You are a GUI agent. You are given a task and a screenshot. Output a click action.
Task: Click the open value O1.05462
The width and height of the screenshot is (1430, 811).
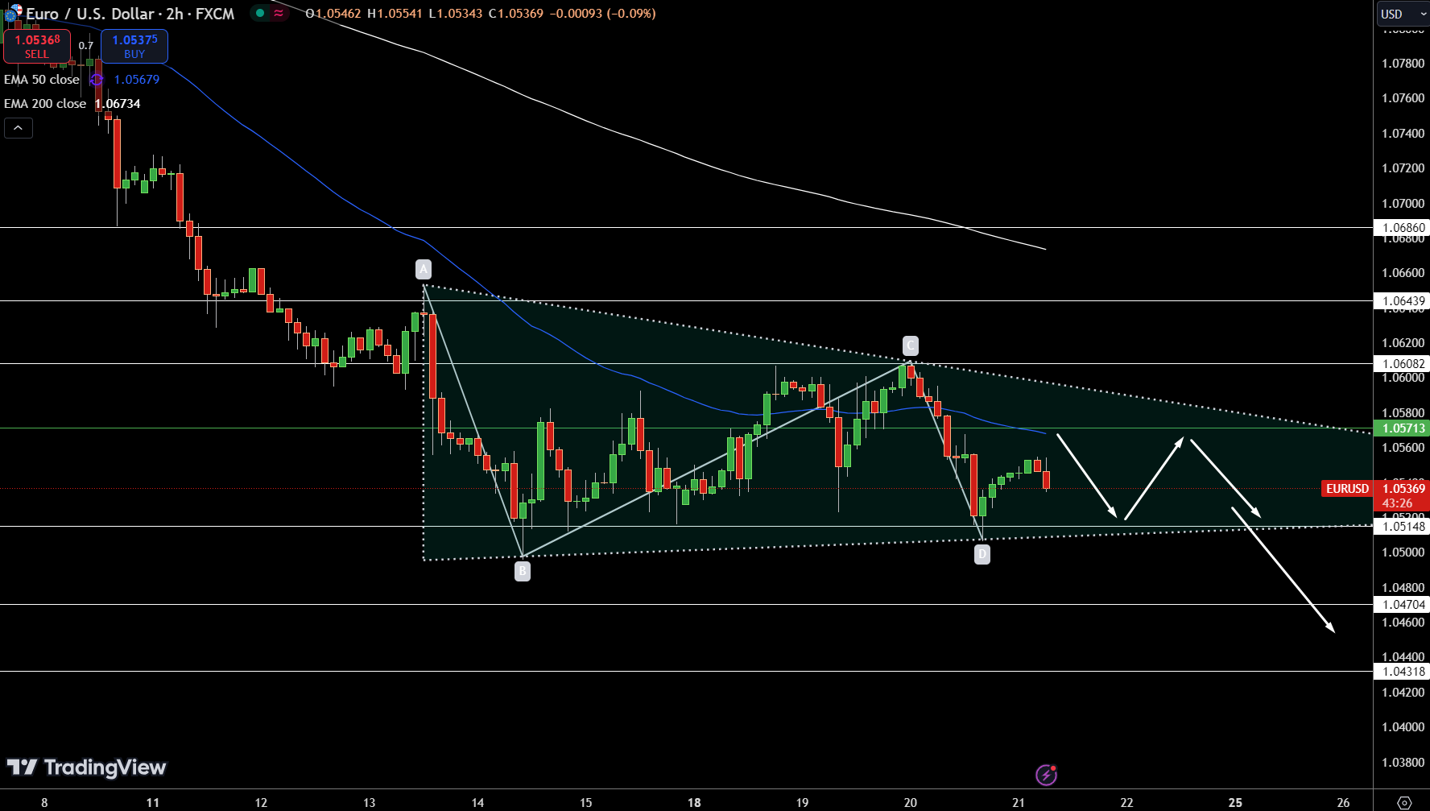[x=333, y=14]
